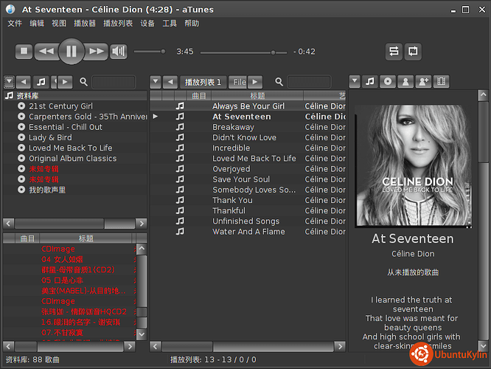491x369 pixels.
Task: Open the 设备 menu
Action: (147, 24)
